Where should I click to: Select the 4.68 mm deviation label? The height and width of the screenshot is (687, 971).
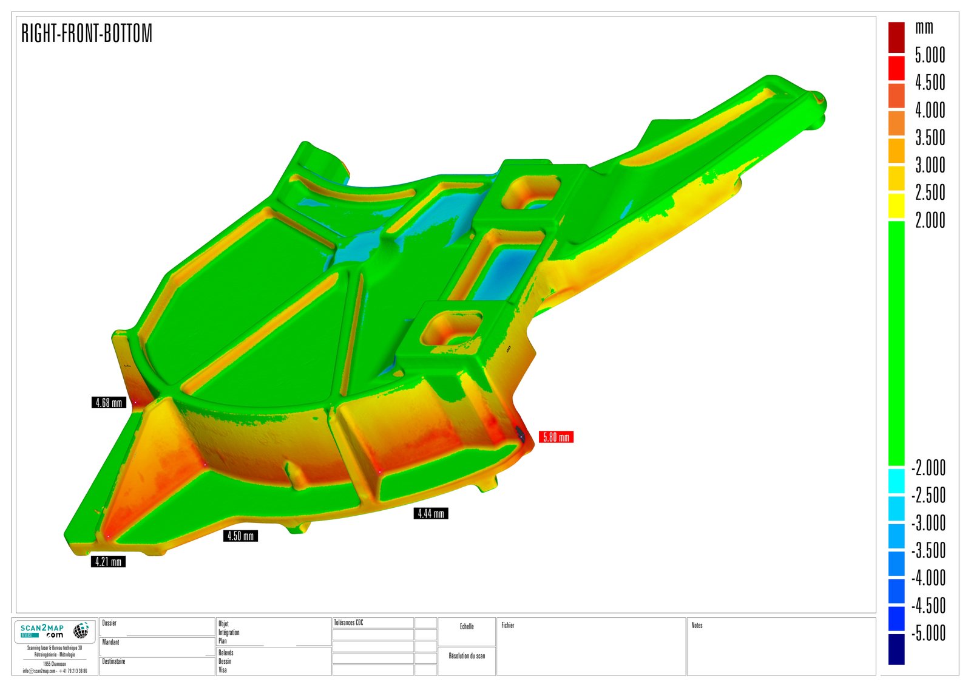tap(109, 402)
